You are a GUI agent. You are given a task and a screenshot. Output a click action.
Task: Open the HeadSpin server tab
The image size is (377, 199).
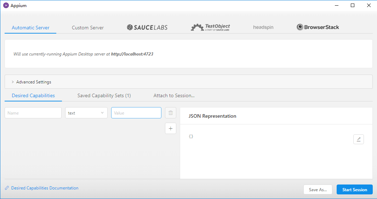click(263, 28)
